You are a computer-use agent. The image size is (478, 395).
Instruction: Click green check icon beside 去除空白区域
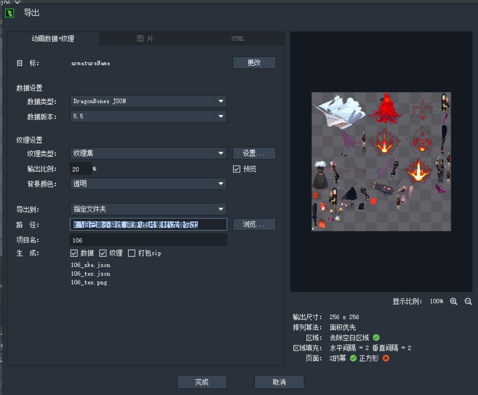pyautogui.click(x=376, y=337)
